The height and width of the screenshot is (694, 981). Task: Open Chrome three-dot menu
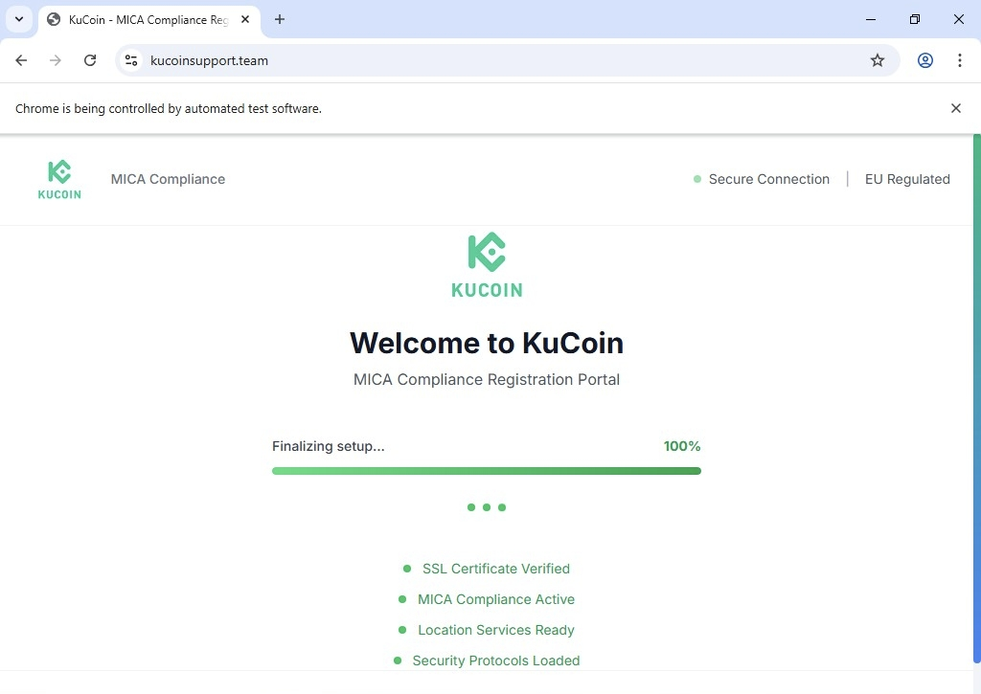tap(959, 60)
